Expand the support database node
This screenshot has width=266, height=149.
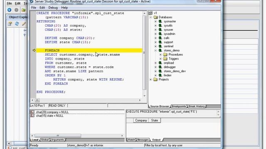[x=155, y=42]
